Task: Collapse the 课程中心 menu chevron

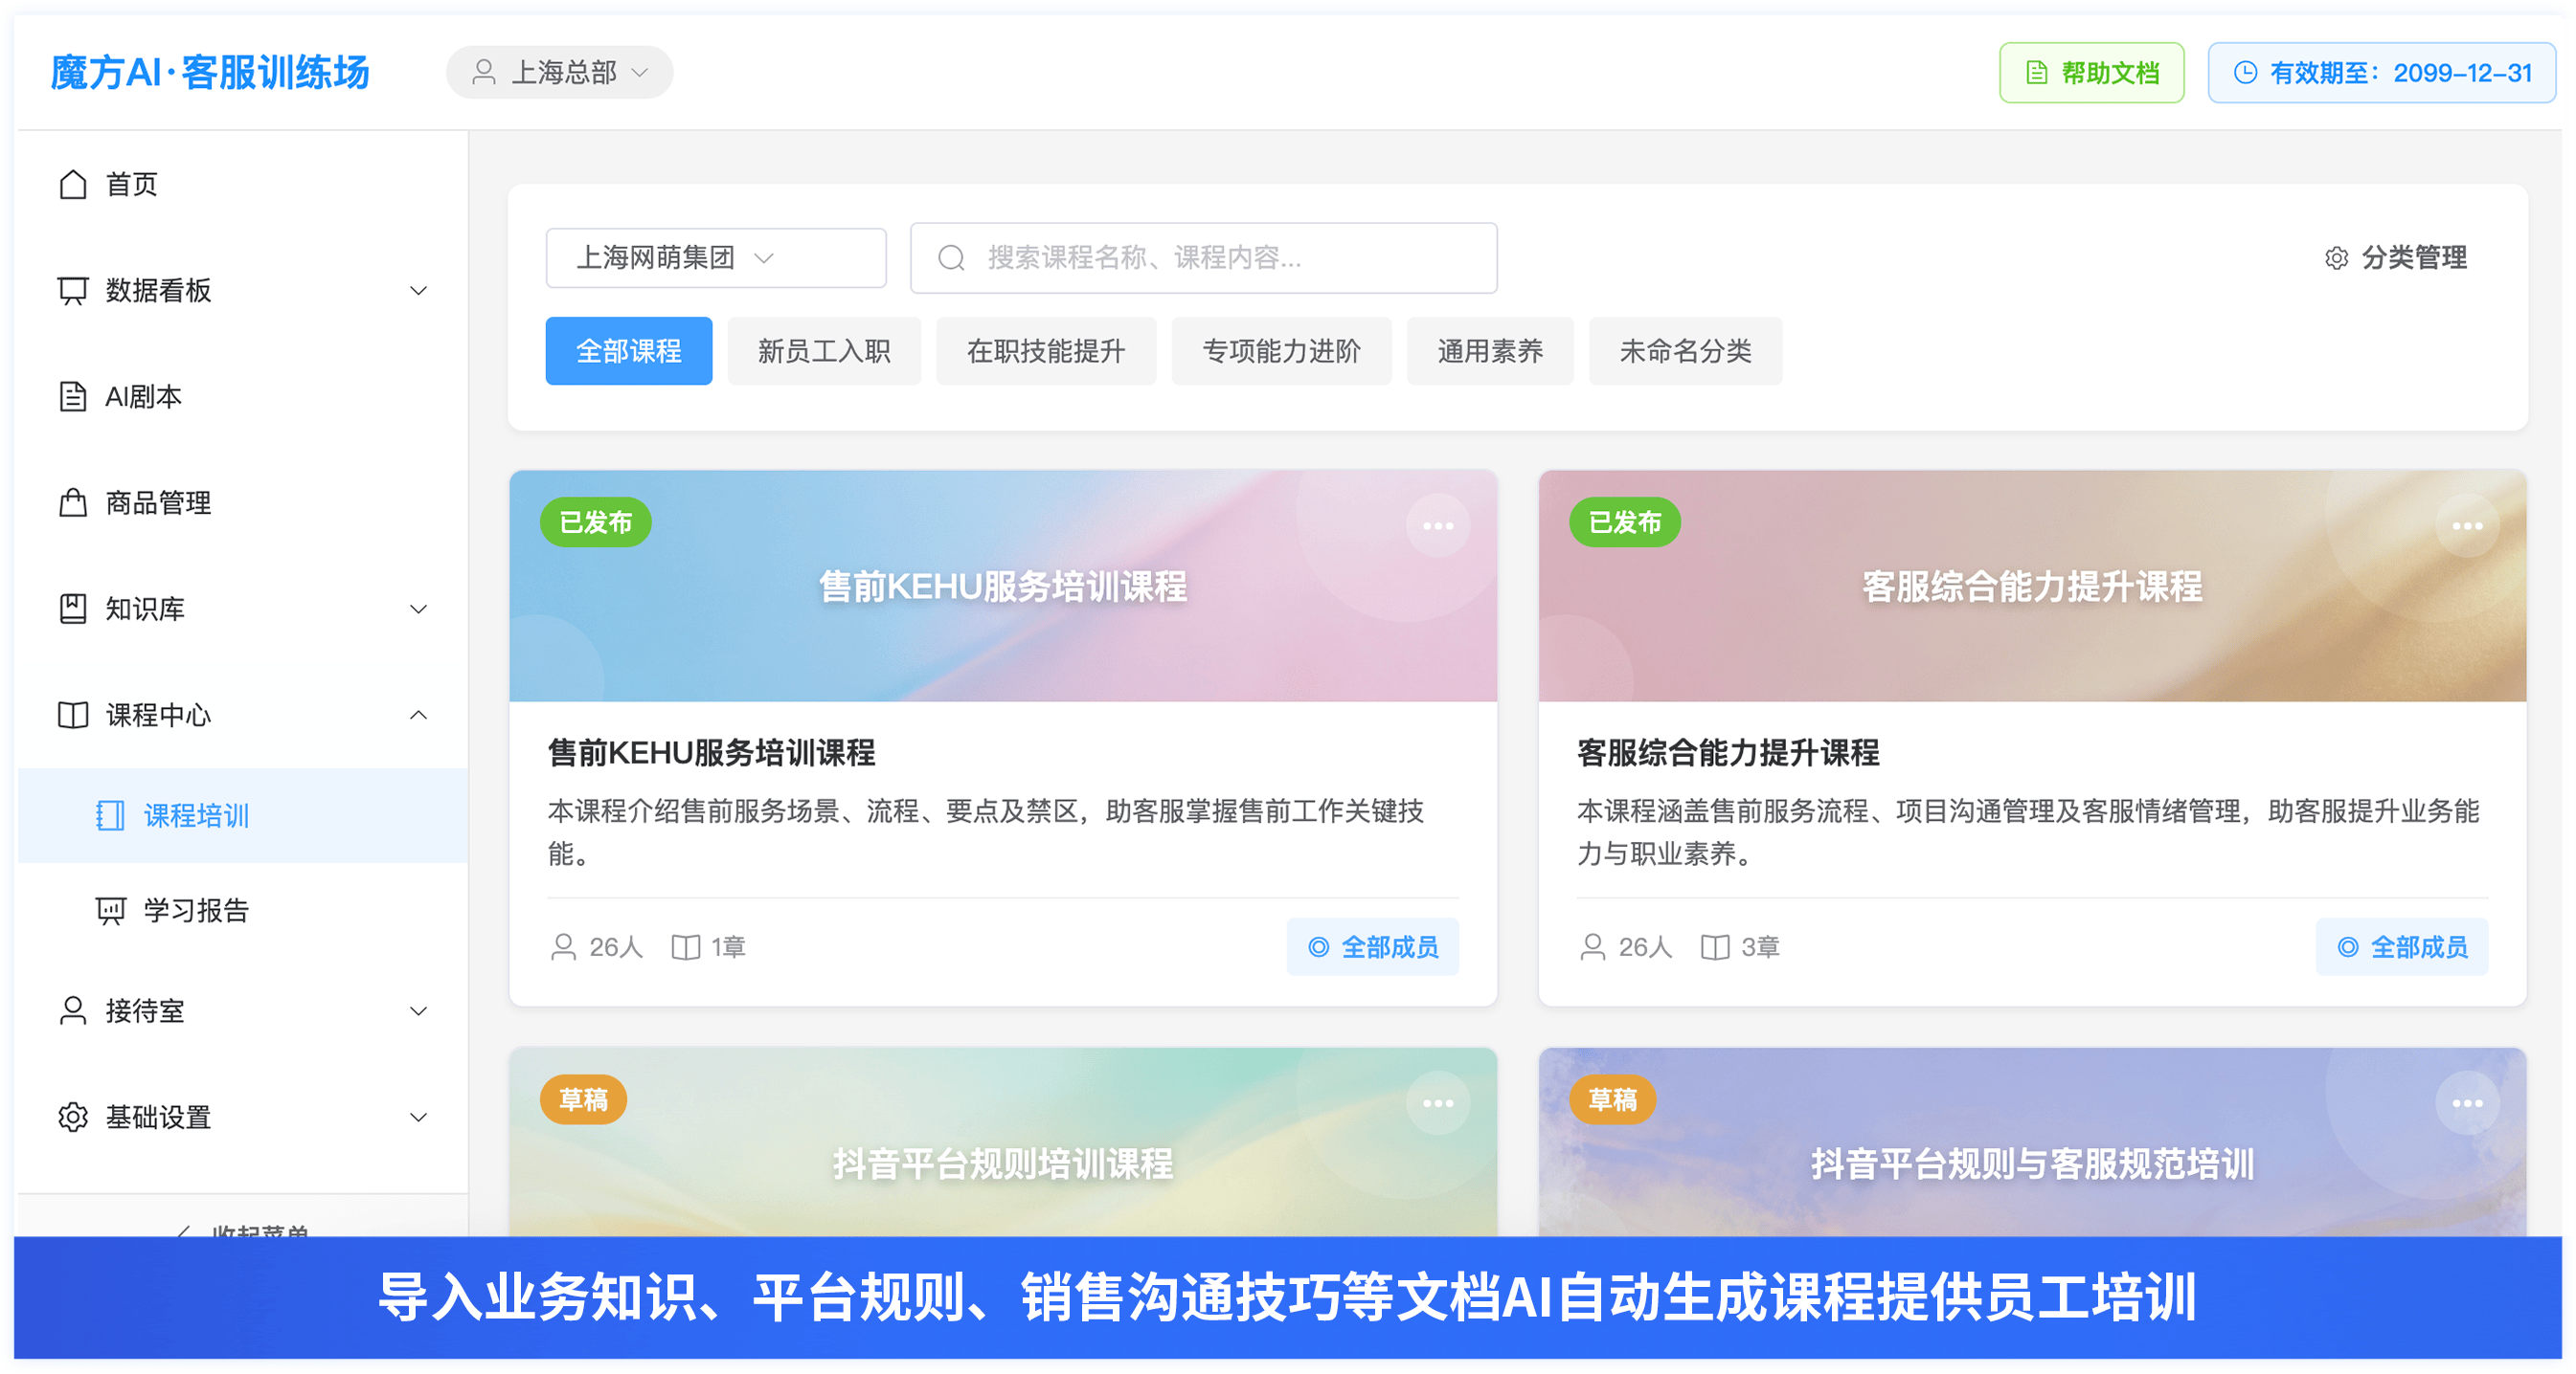Action: click(419, 715)
